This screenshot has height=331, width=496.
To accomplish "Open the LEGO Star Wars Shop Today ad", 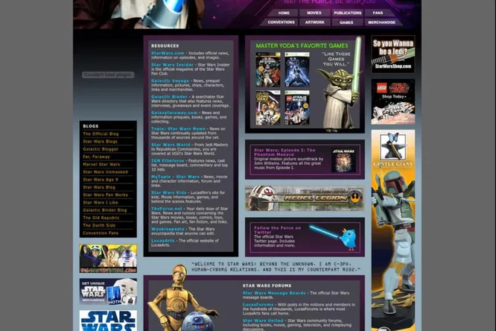I will [393, 101].
